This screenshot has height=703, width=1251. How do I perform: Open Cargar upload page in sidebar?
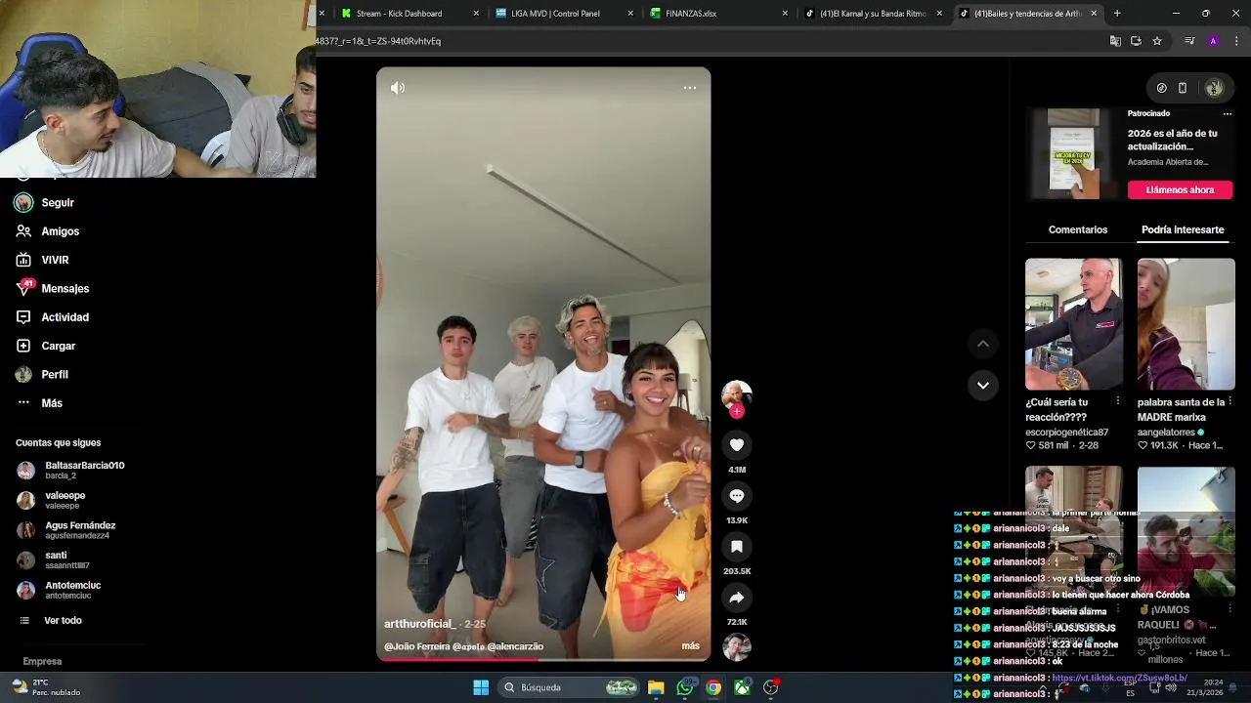pos(59,346)
